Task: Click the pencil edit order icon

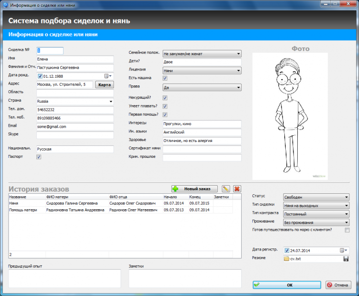Action: pos(226,189)
